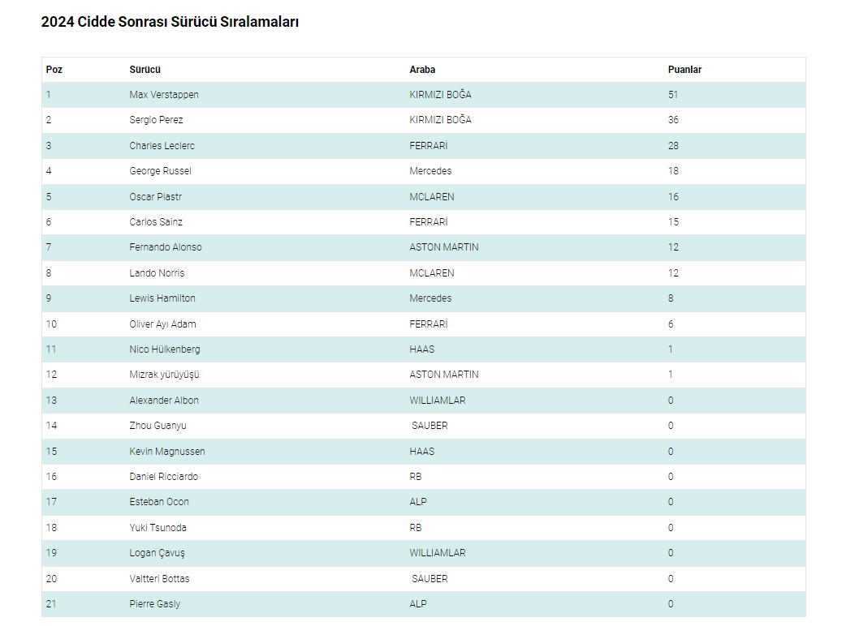846x626 pixels.
Task: Click the Sürücü column header
Action: [145, 70]
